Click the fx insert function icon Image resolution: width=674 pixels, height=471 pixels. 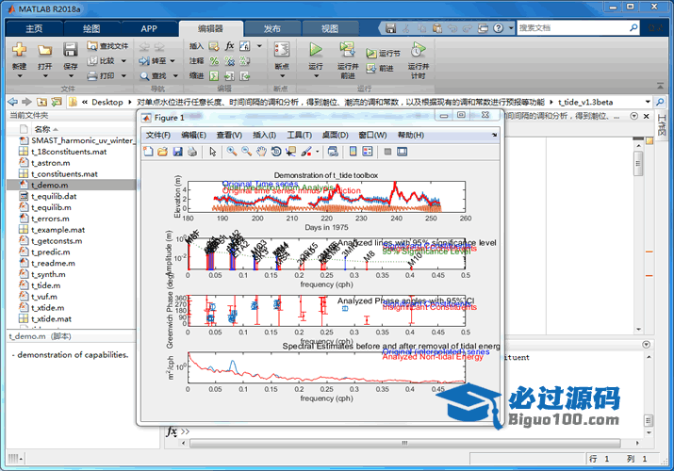[x=230, y=46]
